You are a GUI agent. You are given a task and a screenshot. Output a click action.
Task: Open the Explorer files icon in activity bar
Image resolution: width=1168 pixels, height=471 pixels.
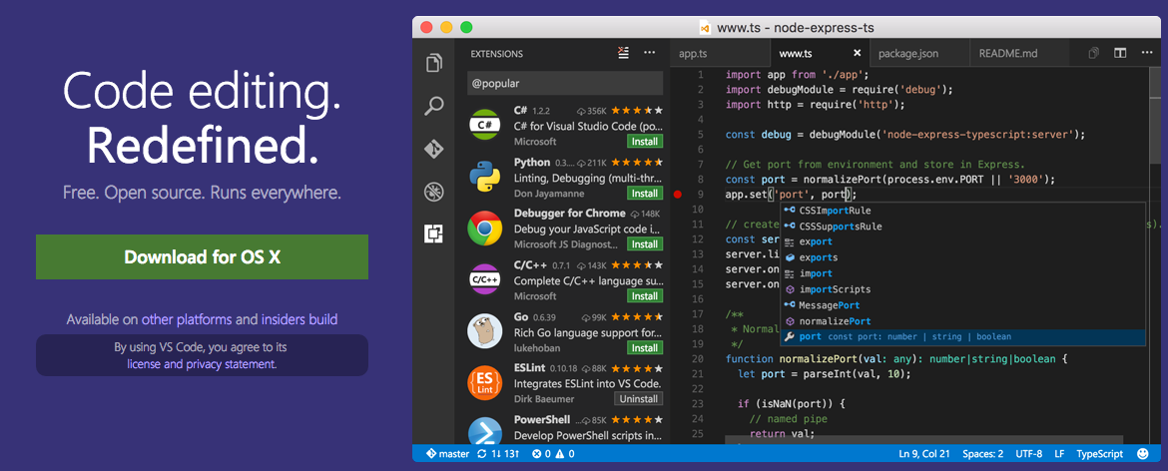tap(433, 63)
